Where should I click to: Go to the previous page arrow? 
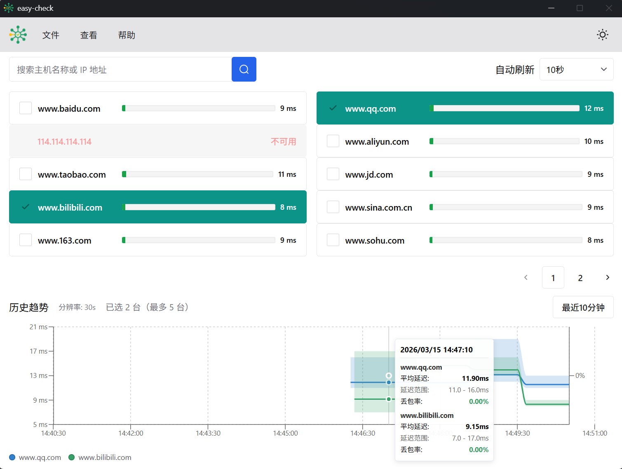click(x=526, y=277)
